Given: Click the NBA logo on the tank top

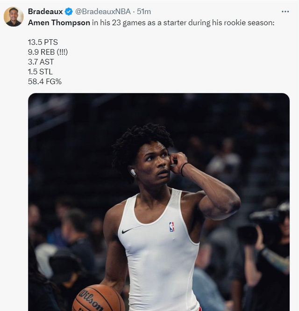Looking at the screenshot, I should (172, 227).
